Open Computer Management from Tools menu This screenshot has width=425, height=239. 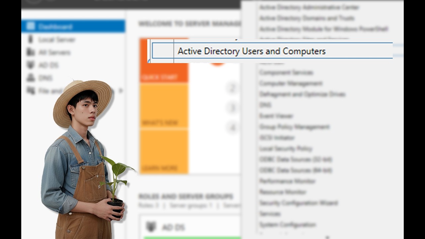[x=291, y=83]
